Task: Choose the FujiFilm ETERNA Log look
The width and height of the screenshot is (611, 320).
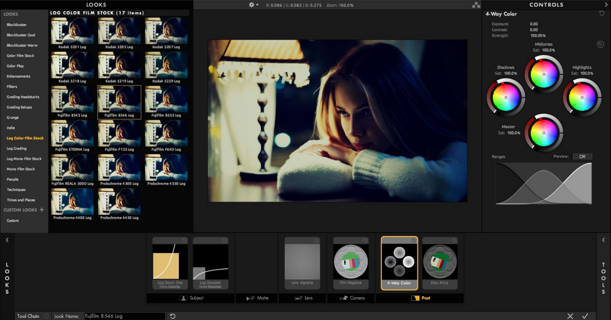Action: 72,136
